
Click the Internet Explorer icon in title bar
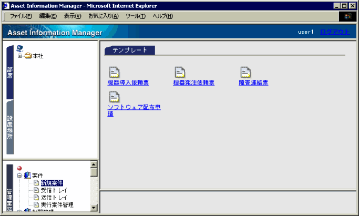(6, 6)
